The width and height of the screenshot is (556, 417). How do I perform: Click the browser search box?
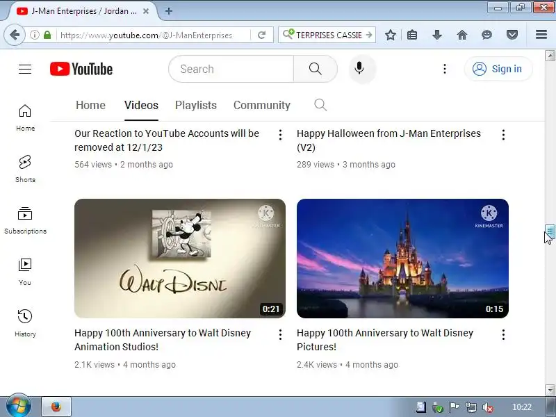(326, 35)
